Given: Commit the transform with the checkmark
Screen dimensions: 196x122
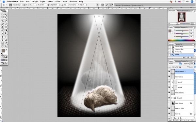Looking at the screenshot, I should click(106, 5).
